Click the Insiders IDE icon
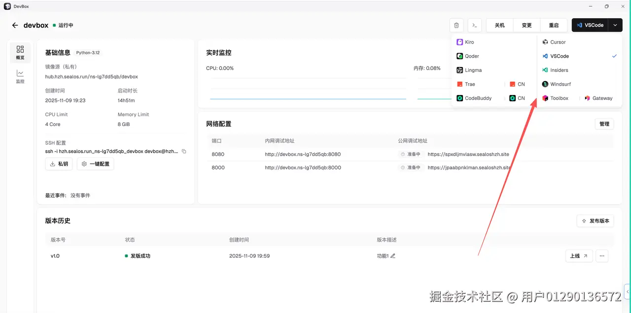The width and height of the screenshot is (631, 313). coord(545,70)
